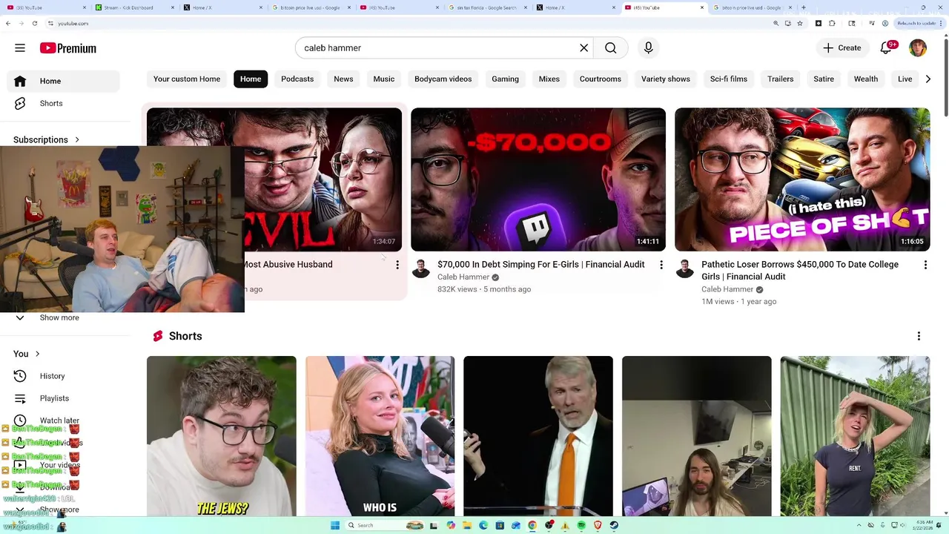The height and width of the screenshot is (534, 949).
Task: Open the Caleb Hammer channel under $70,000 video
Action: (x=463, y=277)
